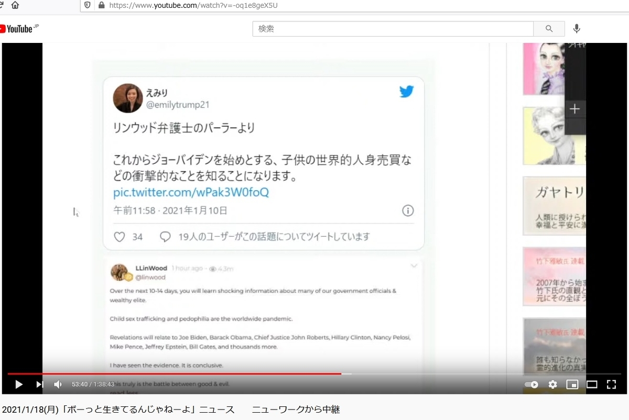Open the 誰も知らなかった thumbnail
The height and width of the screenshot is (420, 629).
coord(555,346)
